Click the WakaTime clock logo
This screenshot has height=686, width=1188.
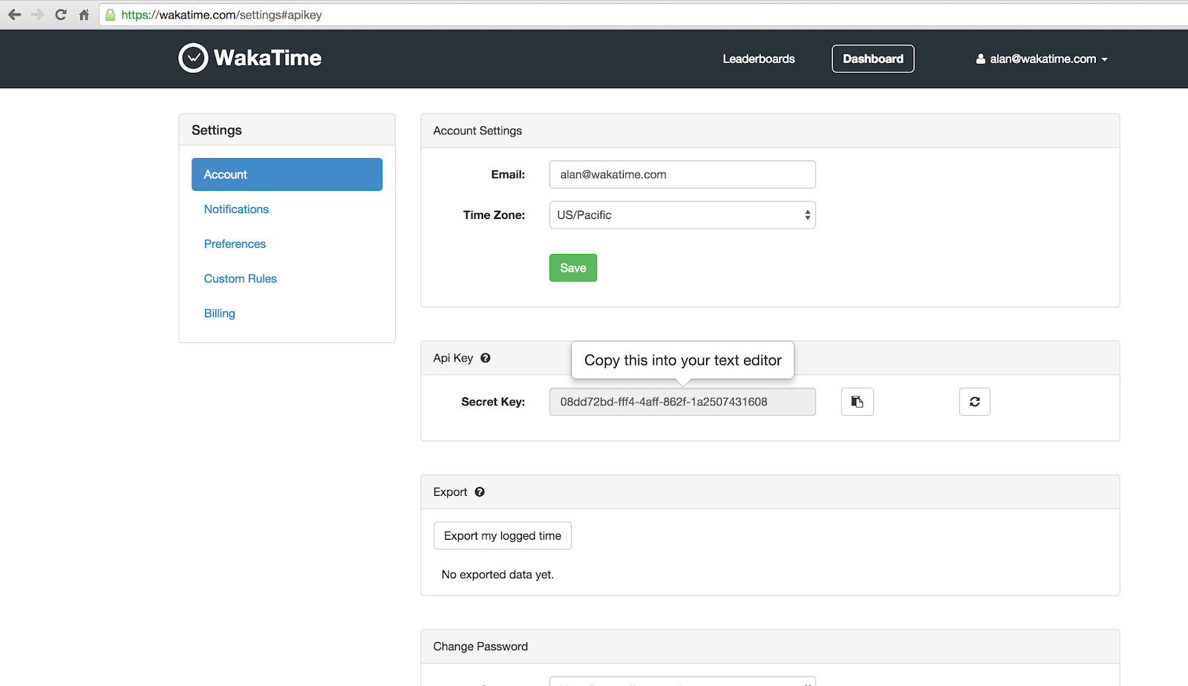[x=193, y=58]
